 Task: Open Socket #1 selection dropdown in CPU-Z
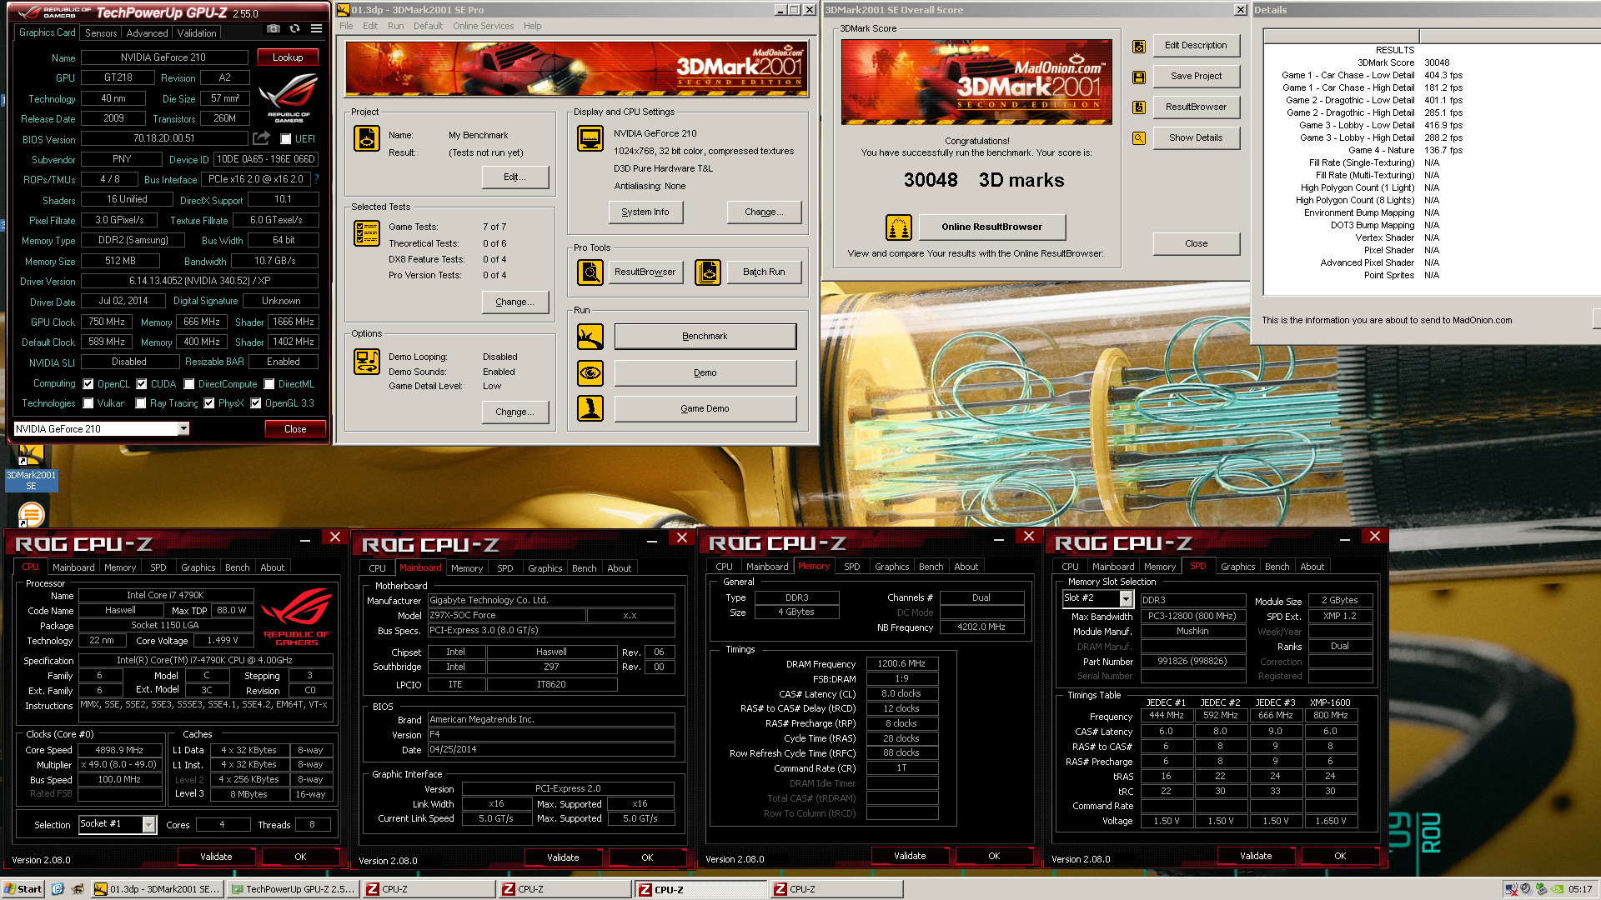click(x=148, y=824)
